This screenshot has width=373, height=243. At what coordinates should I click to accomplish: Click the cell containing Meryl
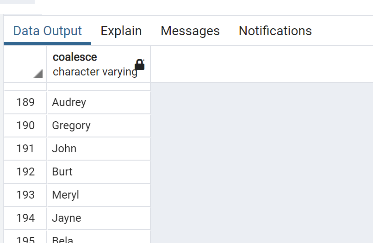[99, 195]
